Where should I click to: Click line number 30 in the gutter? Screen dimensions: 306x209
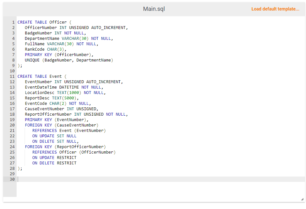12,179
